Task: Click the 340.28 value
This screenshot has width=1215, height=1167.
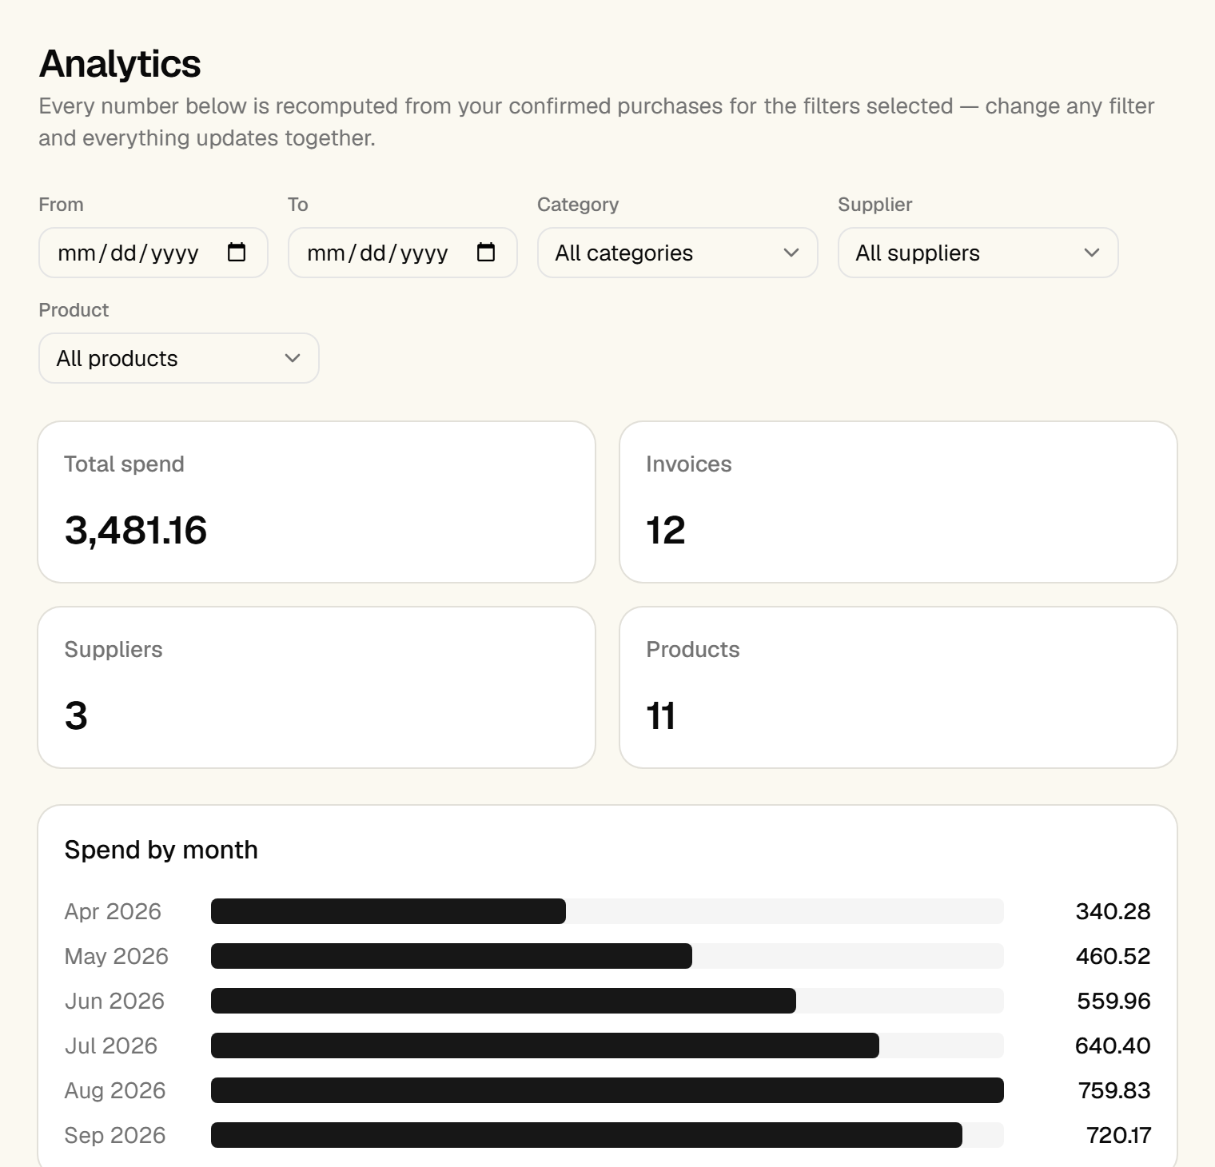Action: 1113,911
